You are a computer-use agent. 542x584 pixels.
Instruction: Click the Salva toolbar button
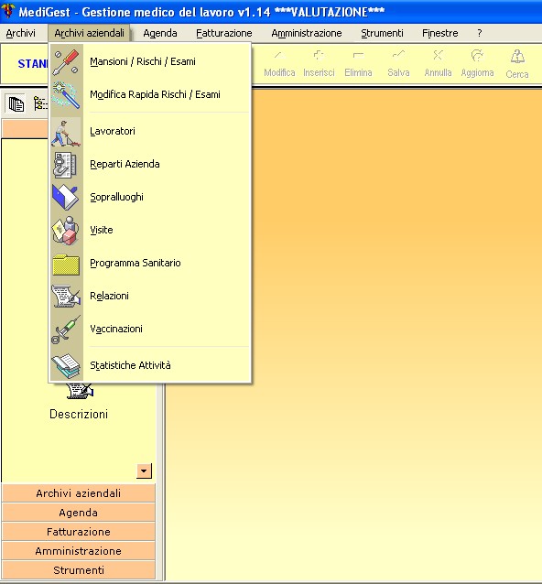[398, 64]
